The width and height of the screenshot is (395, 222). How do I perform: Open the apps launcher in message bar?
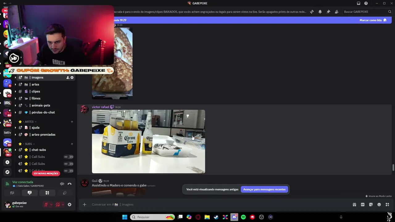click(x=387, y=204)
